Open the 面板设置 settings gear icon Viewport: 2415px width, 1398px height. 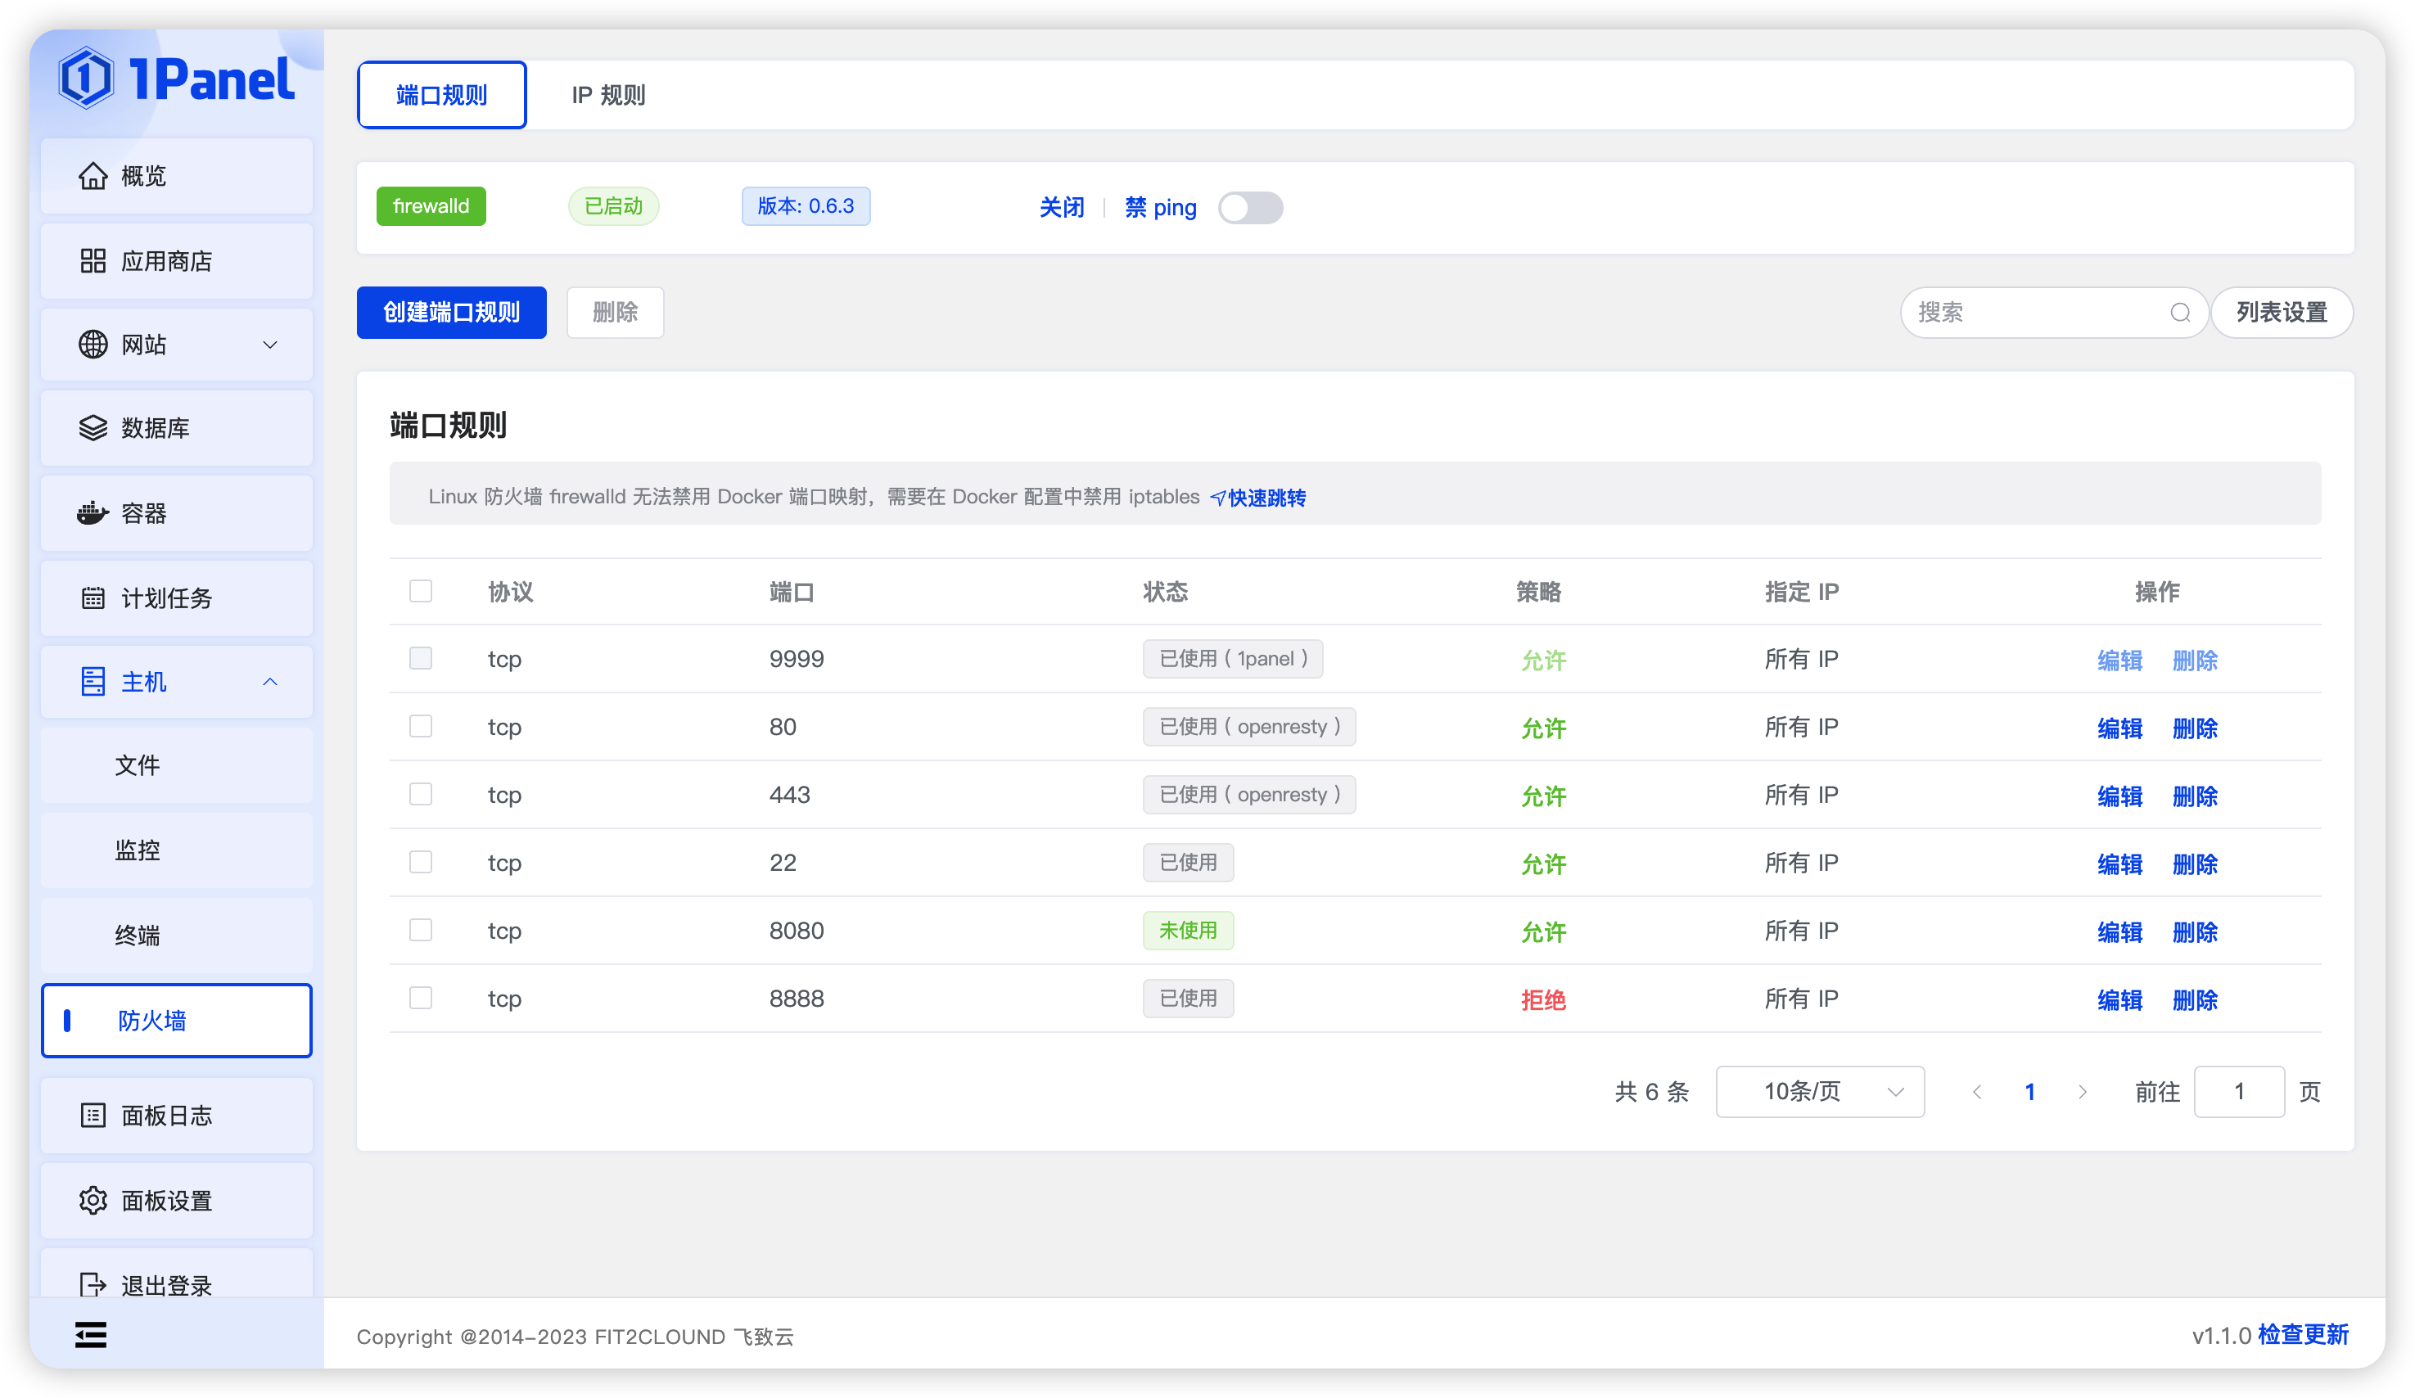pyautogui.click(x=93, y=1200)
